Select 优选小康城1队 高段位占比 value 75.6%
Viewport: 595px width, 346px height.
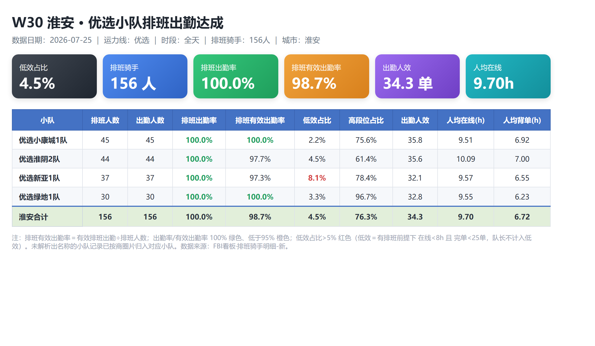366,140
